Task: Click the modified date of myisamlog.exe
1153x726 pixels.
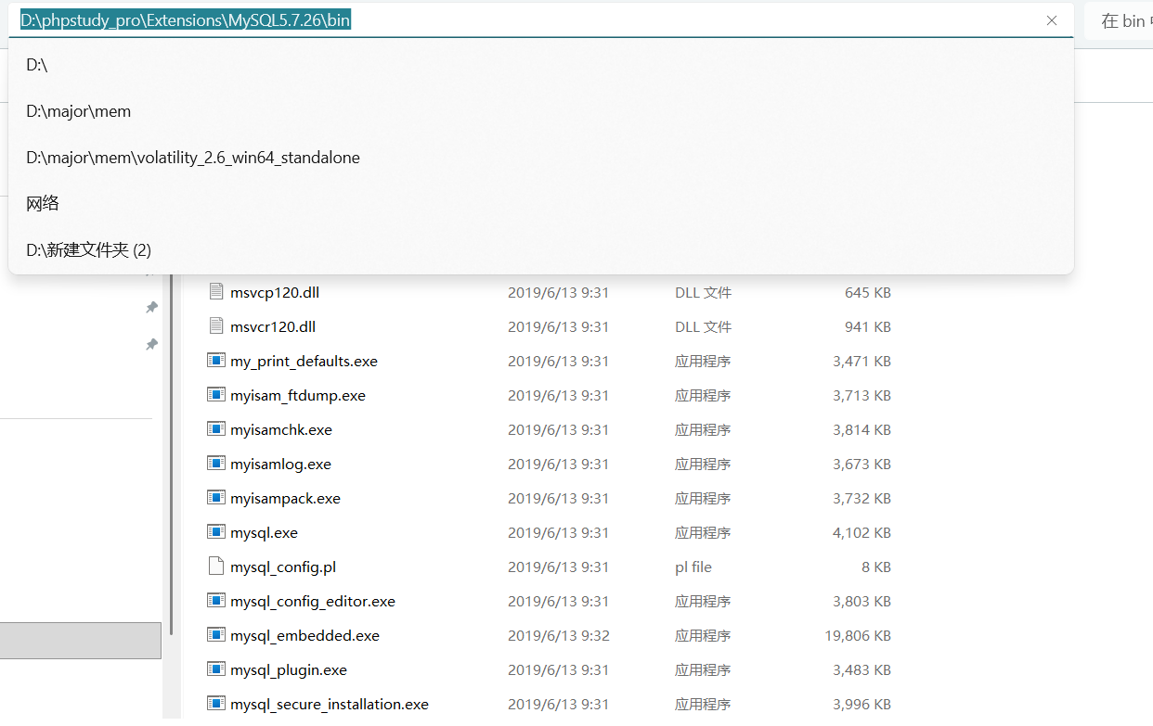Action: pos(558,464)
